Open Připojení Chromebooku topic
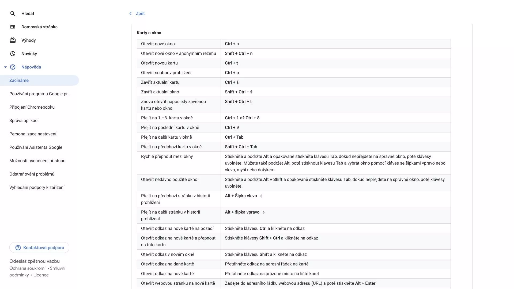This screenshot has height=289, width=514. pyautogui.click(x=32, y=107)
